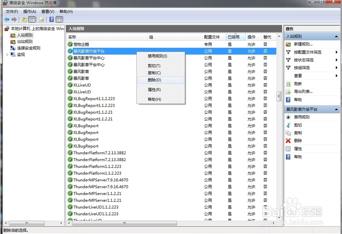Viewport: 342px width, 234px height.
Task: Choose 禁用规则(I) from context menu
Action: (161, 56)
